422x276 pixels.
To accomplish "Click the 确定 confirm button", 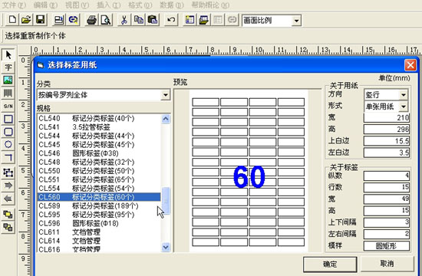I will point(330,264).
